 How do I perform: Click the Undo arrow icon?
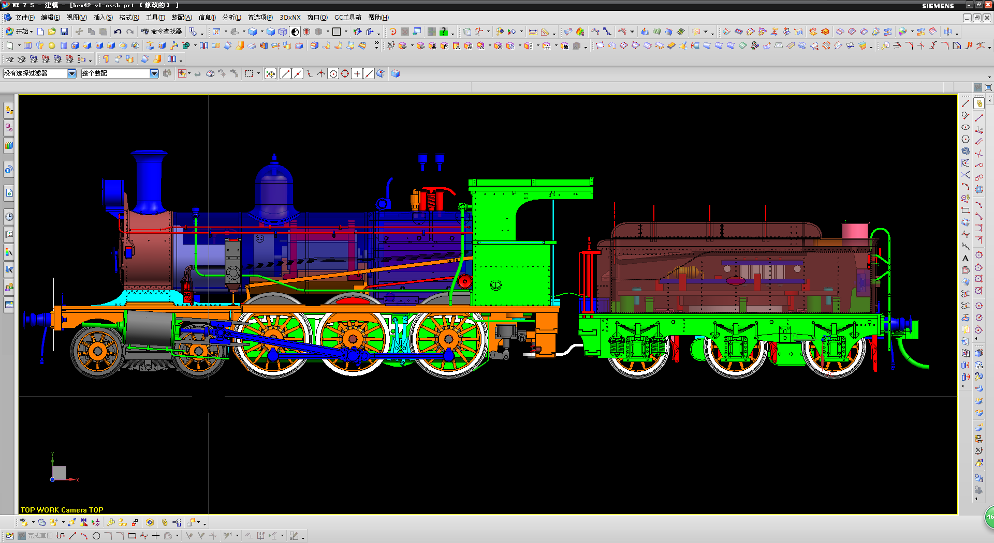[118, 32]
